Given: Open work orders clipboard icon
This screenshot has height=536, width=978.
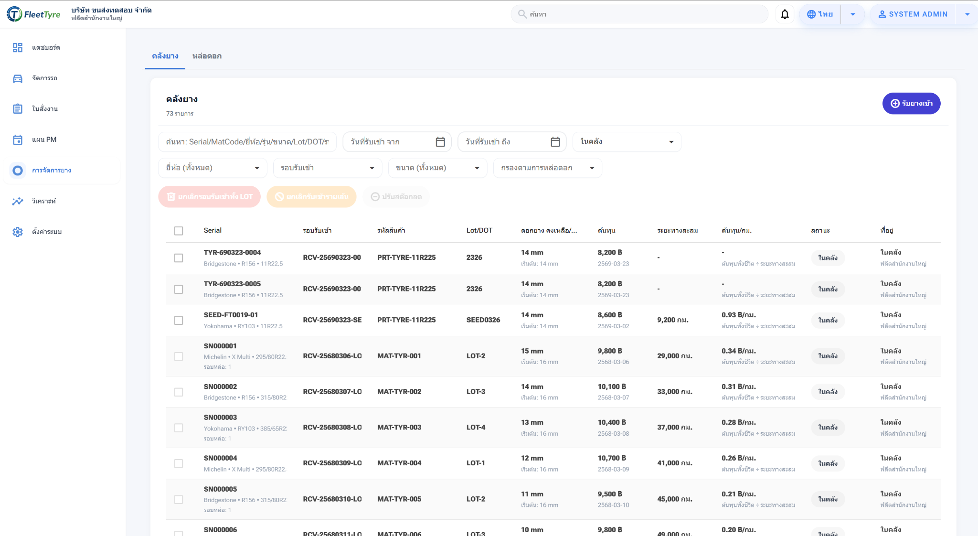Looking at the screenshot, I should coord(18,109).
